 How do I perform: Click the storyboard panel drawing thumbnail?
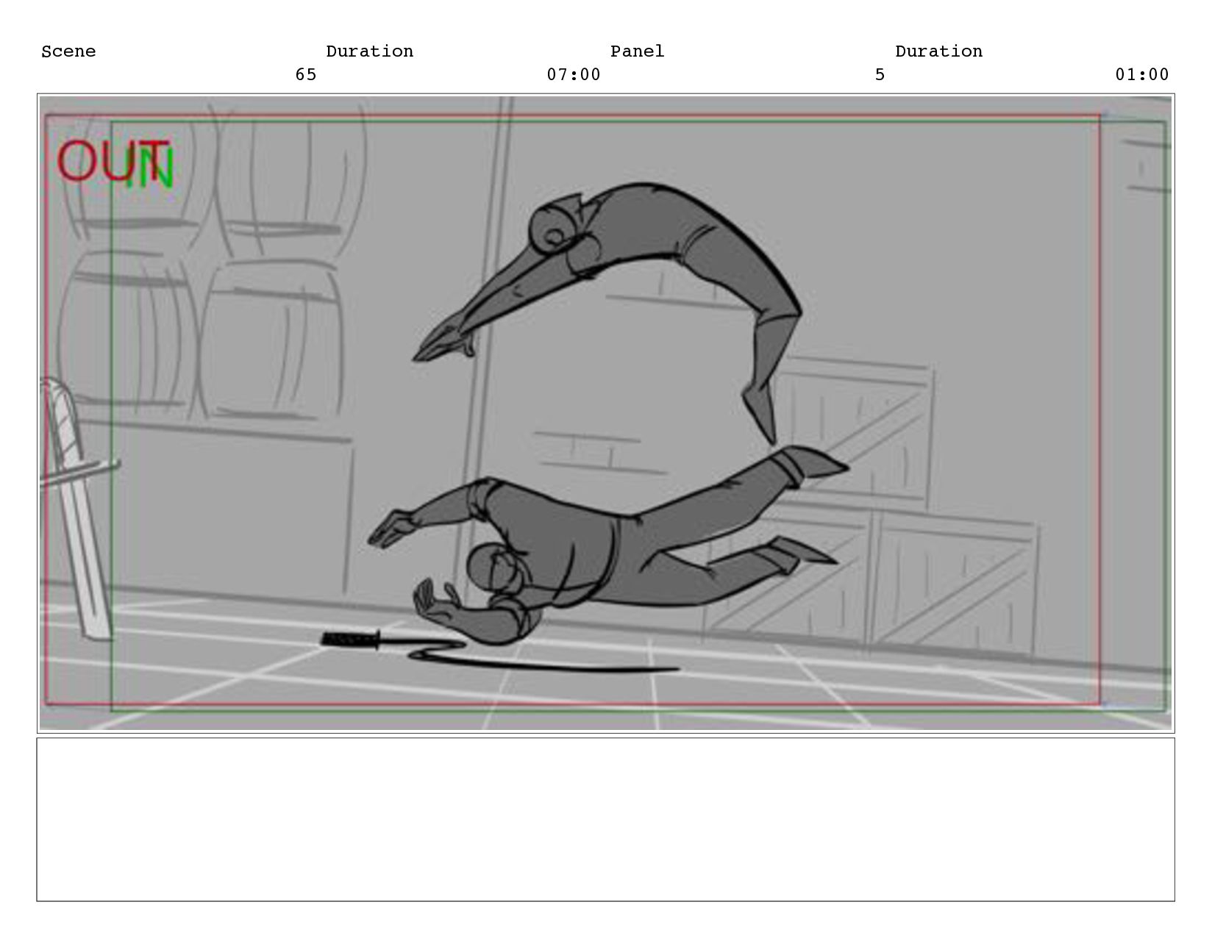tap(605, 413)
